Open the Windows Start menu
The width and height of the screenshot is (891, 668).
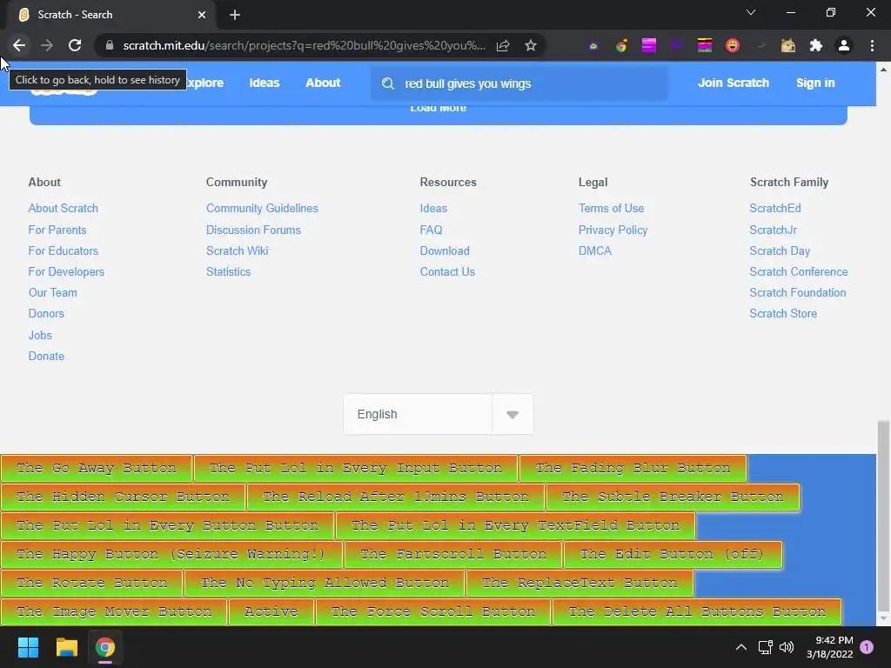coord(28,647)
